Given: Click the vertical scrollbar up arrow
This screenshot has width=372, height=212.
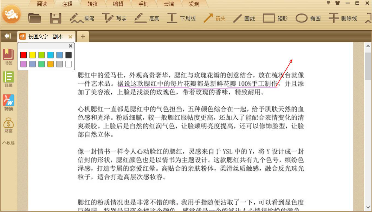Looking at the screenshot, I should click(368, 46).
